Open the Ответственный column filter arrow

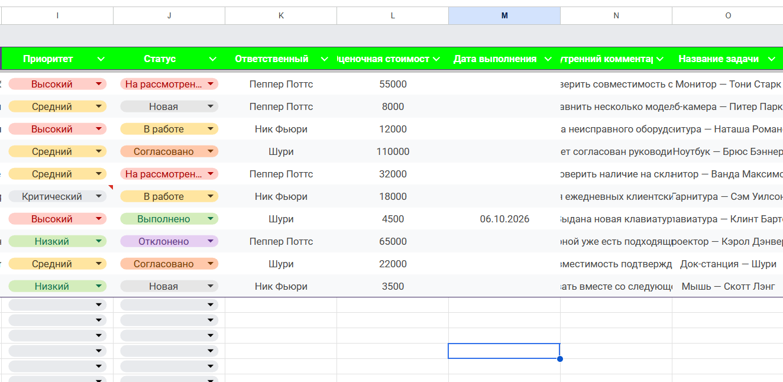(324, 59)
